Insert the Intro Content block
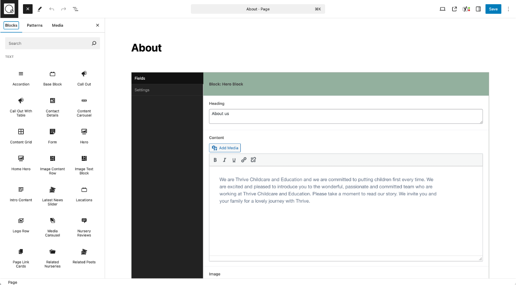516x285 pixels. pos(21,194)
